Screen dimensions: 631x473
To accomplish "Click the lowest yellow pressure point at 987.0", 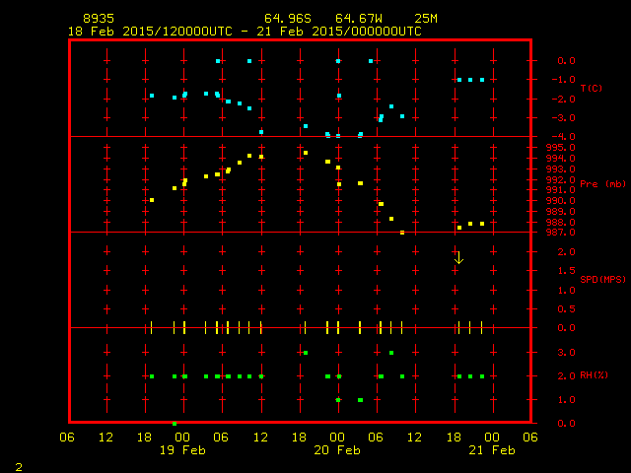I will 402,233.
